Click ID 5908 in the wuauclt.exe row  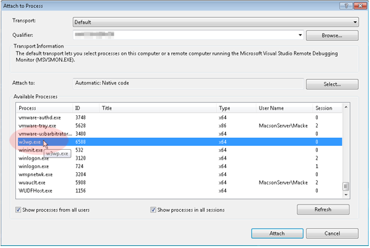click(81, 183)
